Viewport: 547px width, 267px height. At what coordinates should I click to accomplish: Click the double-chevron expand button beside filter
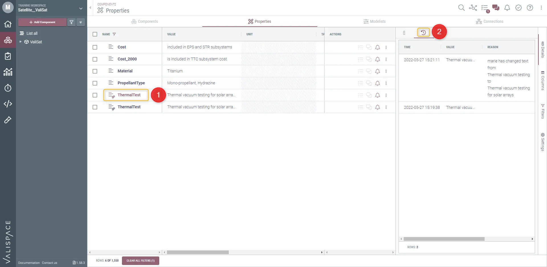tap(81, 22)
